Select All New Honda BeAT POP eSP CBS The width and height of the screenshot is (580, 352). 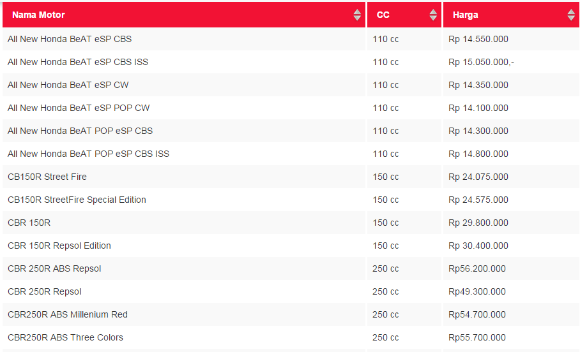80,131
